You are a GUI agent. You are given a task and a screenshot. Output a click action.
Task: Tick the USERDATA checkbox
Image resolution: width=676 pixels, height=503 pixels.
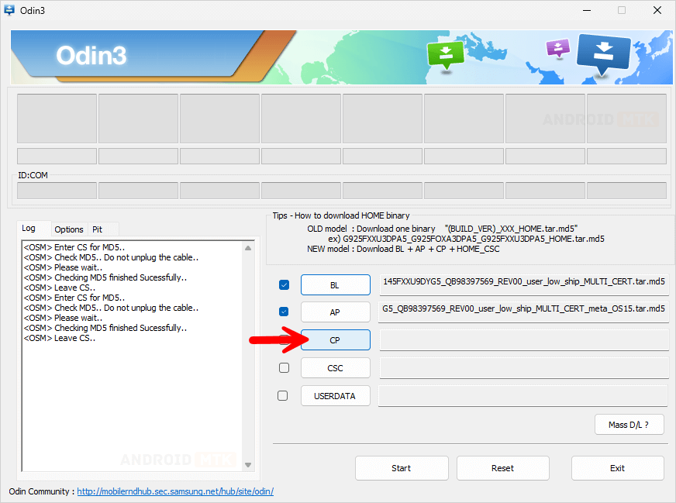[x=283, y=395]
